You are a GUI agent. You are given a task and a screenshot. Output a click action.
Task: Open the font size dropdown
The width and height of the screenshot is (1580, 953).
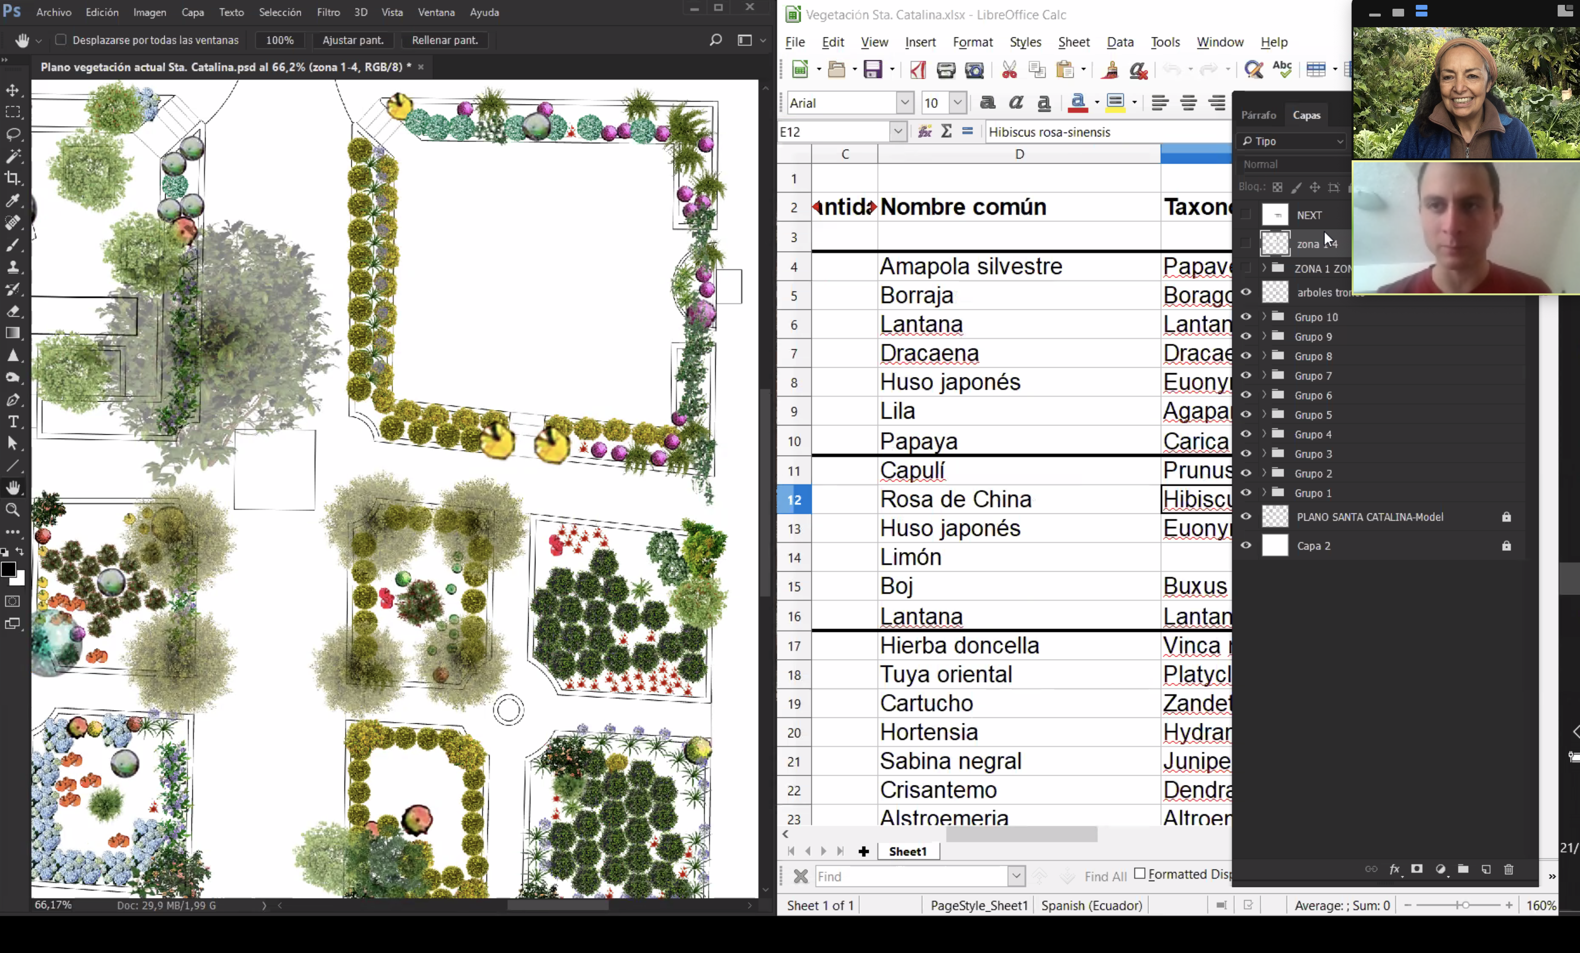(957, 102)
